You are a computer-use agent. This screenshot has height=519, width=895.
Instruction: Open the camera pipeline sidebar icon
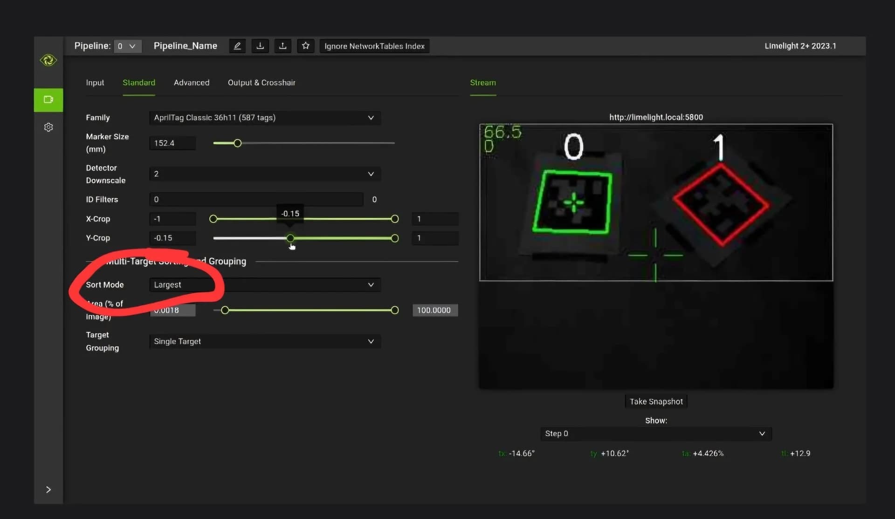point(48,100)
